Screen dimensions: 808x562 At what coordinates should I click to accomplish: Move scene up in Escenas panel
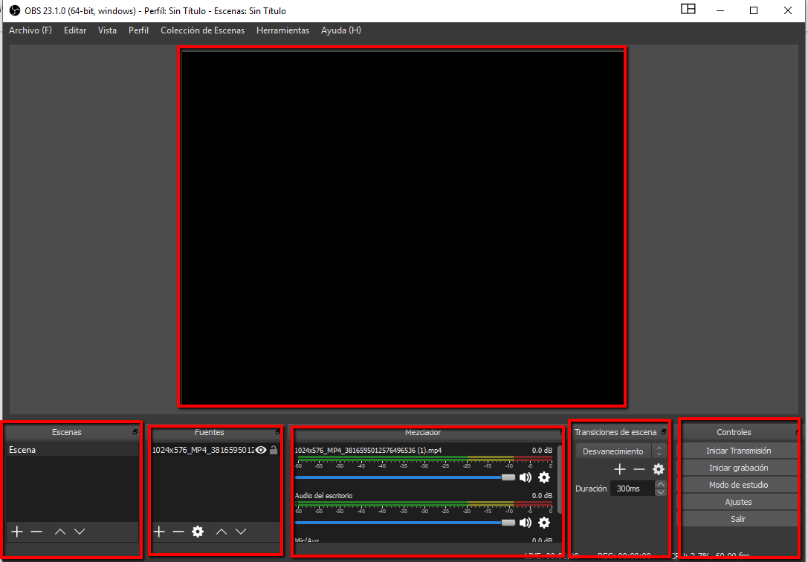(59, 532)
